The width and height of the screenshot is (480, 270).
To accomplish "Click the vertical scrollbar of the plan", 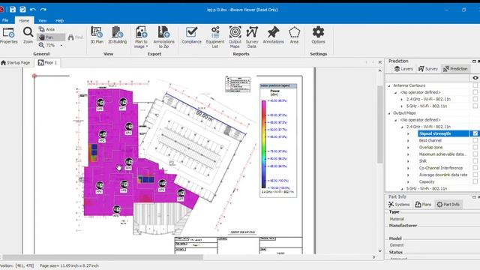I will [x=380, y=124].
